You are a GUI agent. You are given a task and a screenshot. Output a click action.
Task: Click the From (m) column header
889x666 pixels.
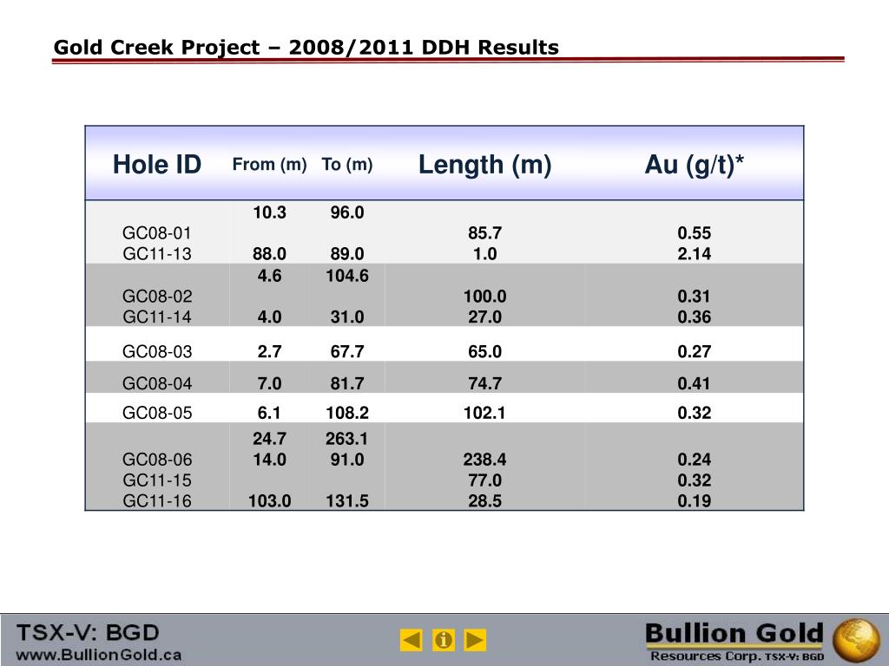pos(269,164)
